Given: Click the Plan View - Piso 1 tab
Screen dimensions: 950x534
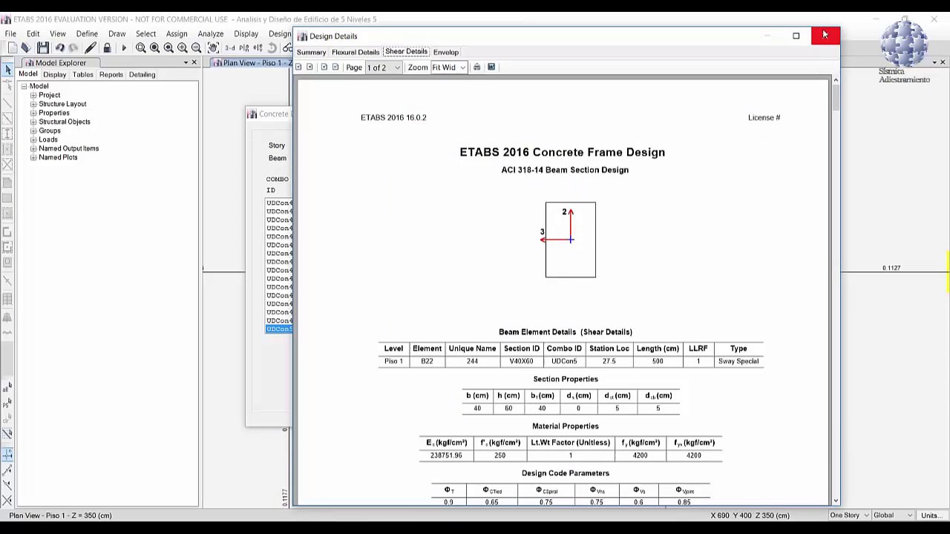Looking at the screenshot, I should 251,62.
